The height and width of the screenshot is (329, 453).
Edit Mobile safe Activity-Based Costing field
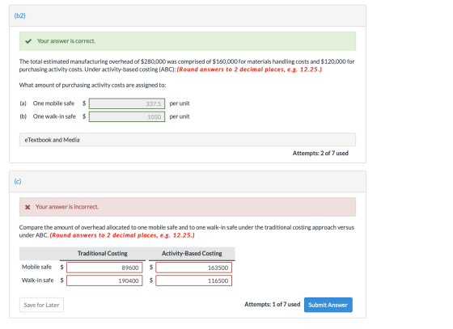tap(193, 268)
